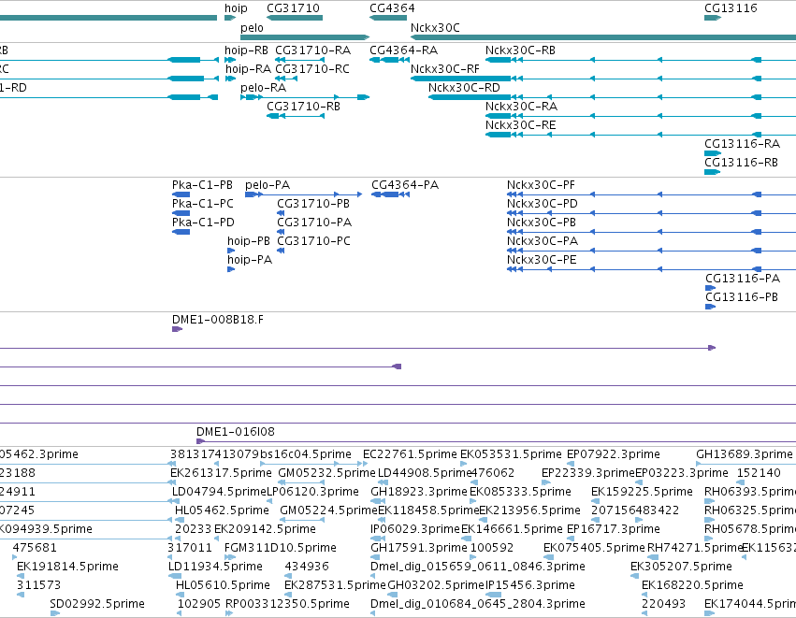Click the HL05610.5prime EST label
Screen dimensions: 796x618
click(x=223, y=585)
